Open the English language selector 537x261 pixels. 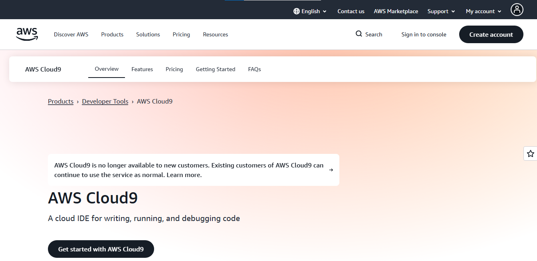(x=310, y=11)
